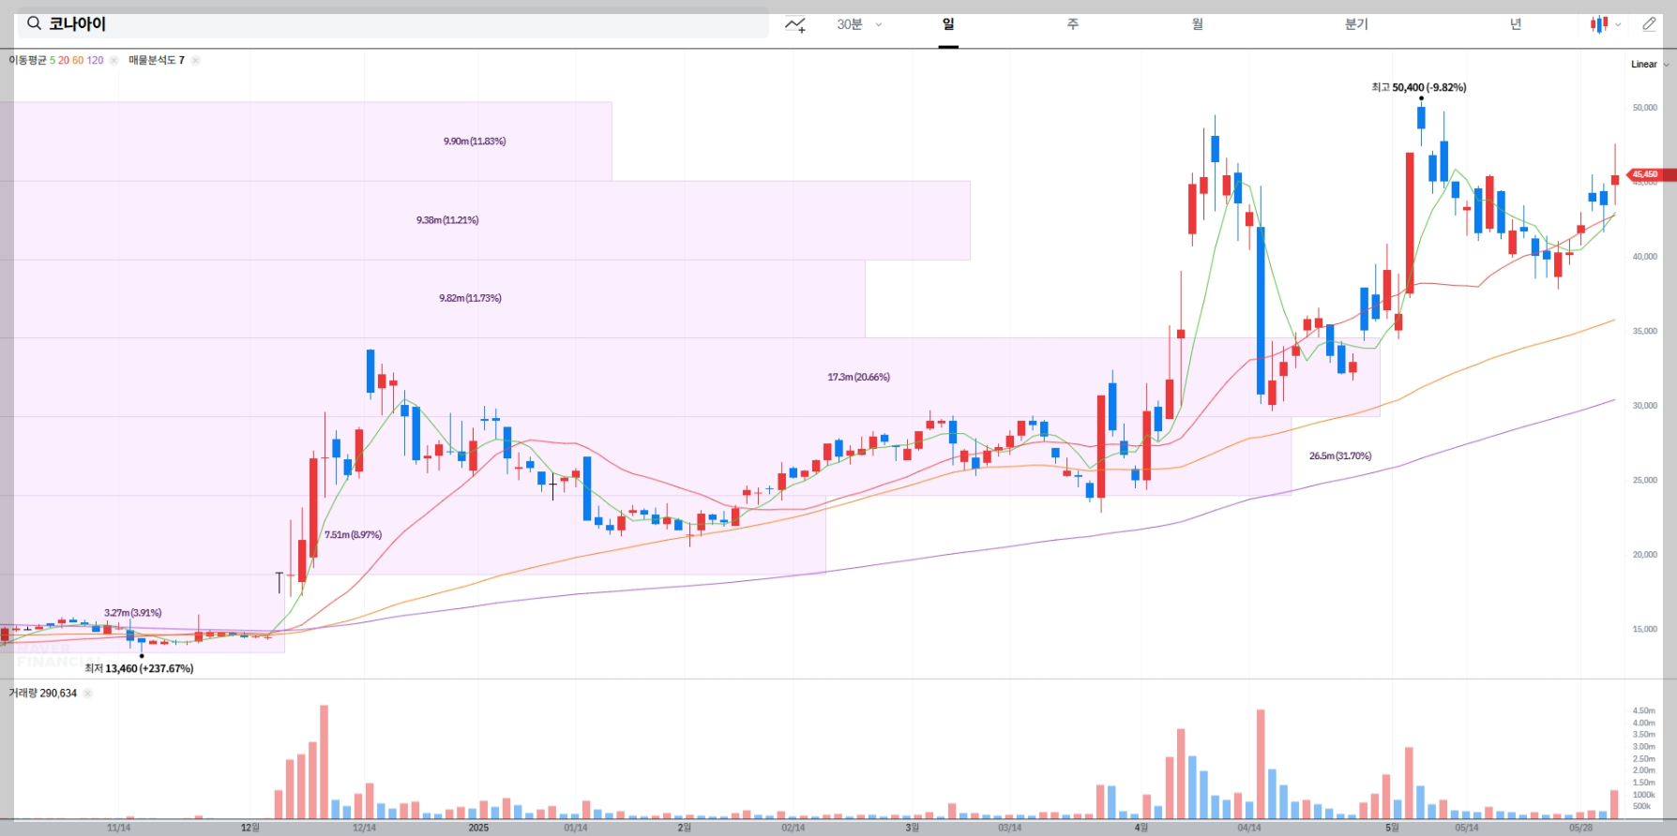Click the 35,000 price axis label
1677x836 pixels.
pyautogui.click(x=1645, y=331)
